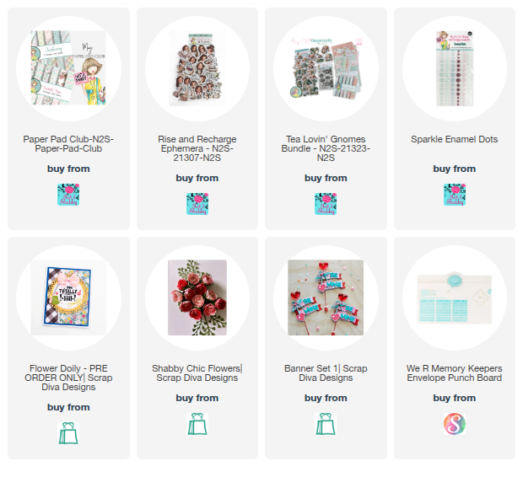Click shopping bag icon under Flower Doily
Viewport: 523px width, 477px height.
(x=68, y=433)
